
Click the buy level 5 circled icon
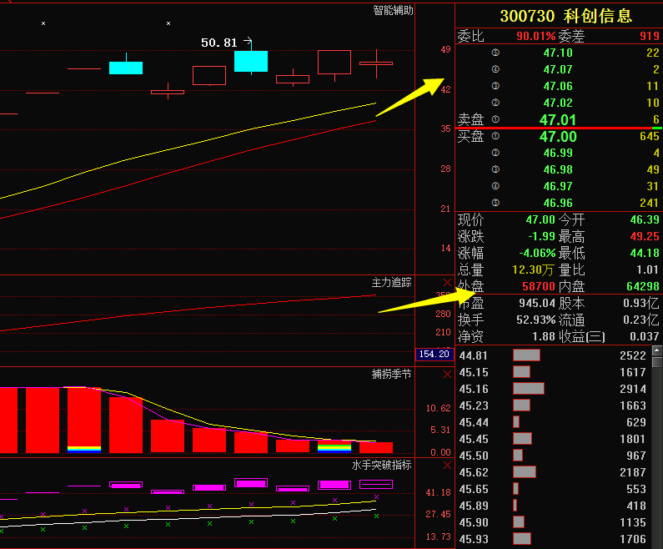pyautogui.click(x=495, y=203)
